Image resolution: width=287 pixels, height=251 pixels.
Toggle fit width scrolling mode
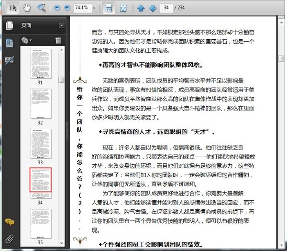coord(109,8)
